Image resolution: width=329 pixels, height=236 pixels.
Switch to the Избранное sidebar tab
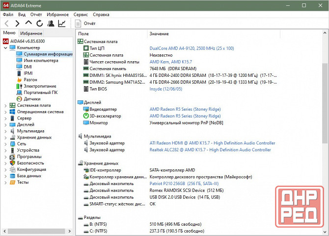[x=31, y=33]
